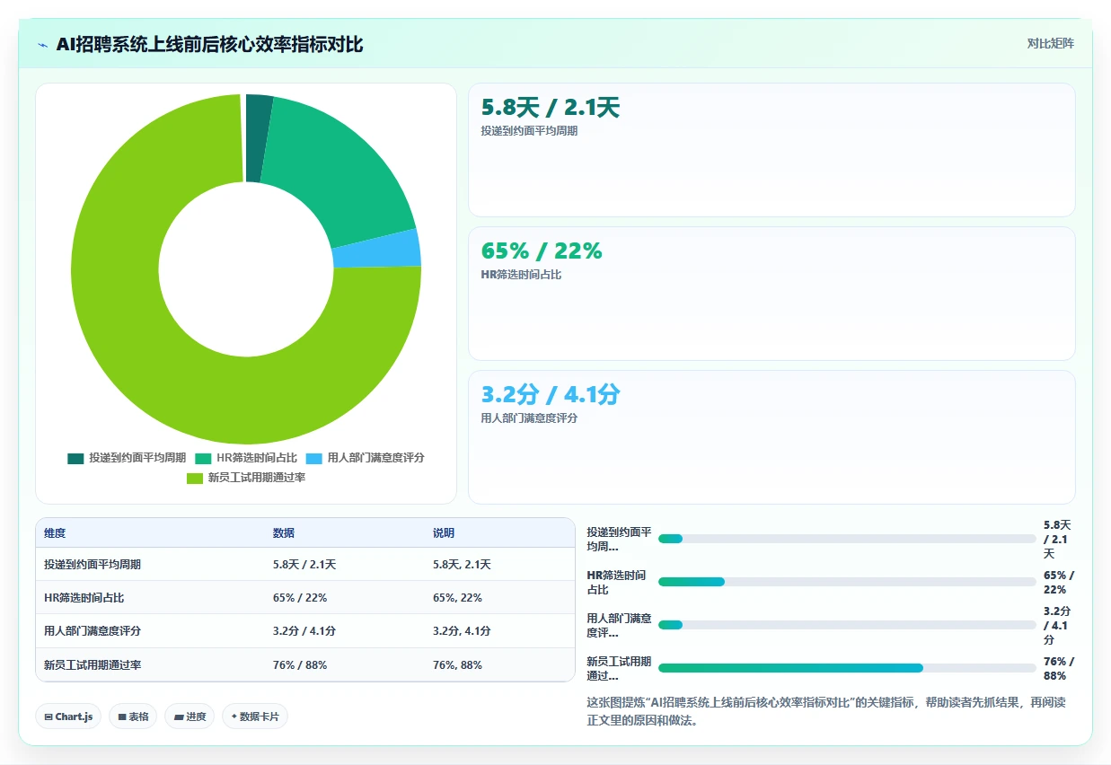
Task: Click the 进度 tag chip
Action: [190, 717]
